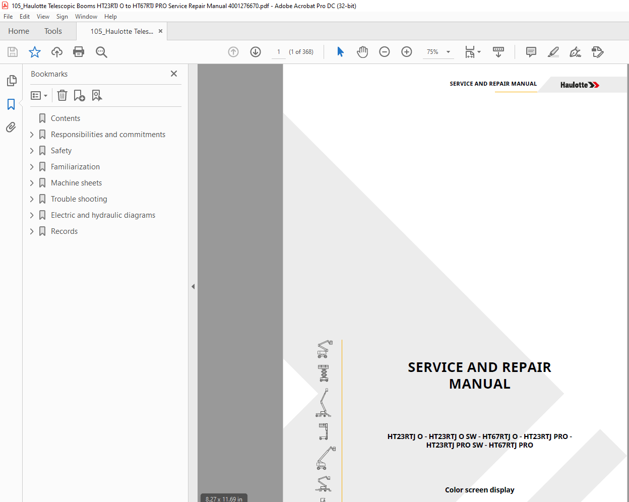Image resolution: width=629 pixels, height=502 pixels.
Task: Expand the Trouble shooting bookmark
Action: click(32, 199)
